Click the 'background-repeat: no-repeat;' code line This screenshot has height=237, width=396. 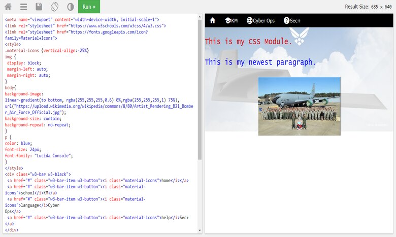(x=38, y=125)
